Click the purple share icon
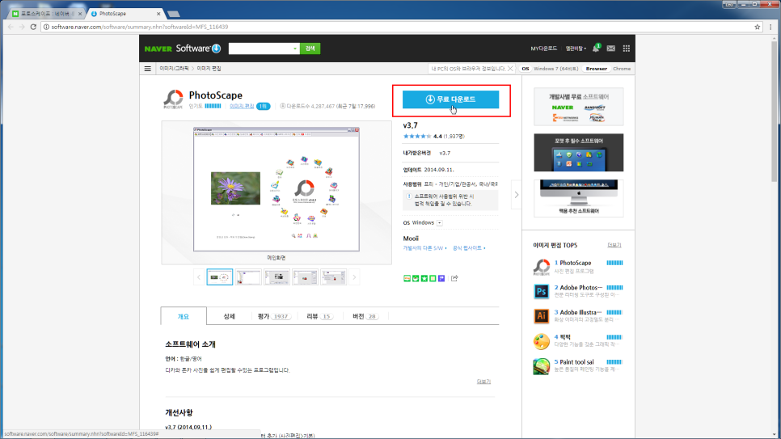Screen dimensions: 781x439 [x=441, y=278]
